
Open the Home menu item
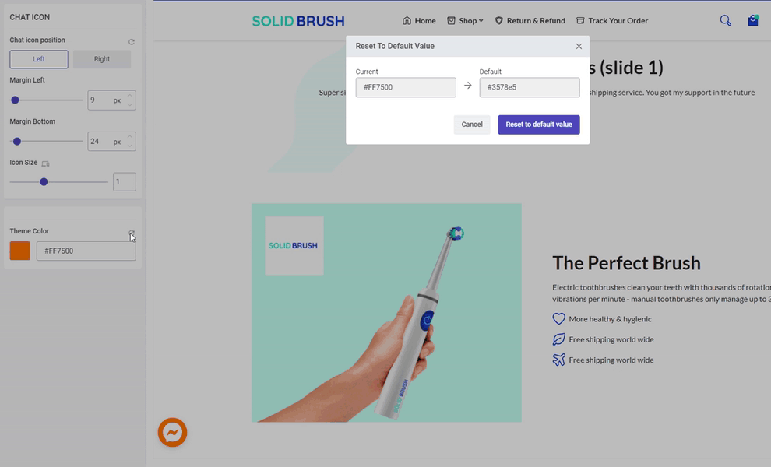[419, 21]
